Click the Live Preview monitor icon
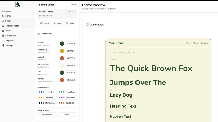Image resolution: width=218 pixels, height=122 pixels. (x=87, y=25)
